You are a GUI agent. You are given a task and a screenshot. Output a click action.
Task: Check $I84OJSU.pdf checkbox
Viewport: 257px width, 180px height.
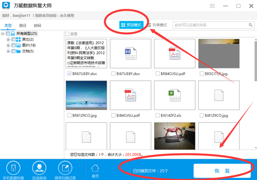113,115
